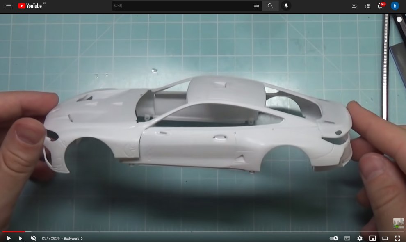406x242 pixels.
Task: Open player settings gear
Action: point(360,238)
